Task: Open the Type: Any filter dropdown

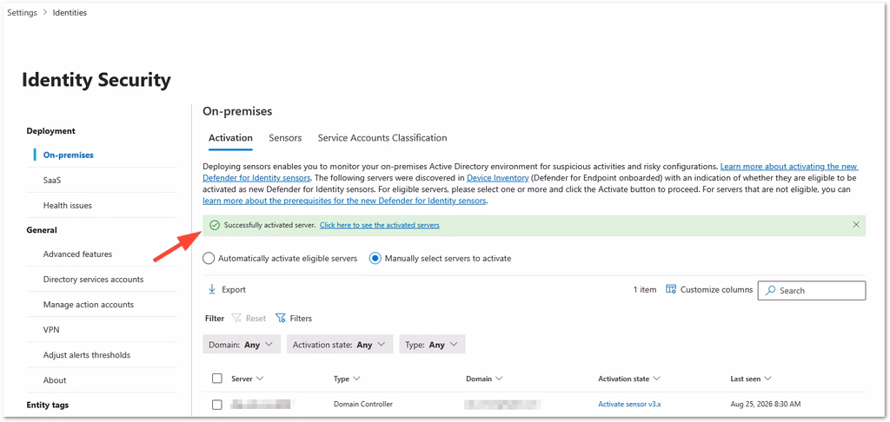Action: 432,345
